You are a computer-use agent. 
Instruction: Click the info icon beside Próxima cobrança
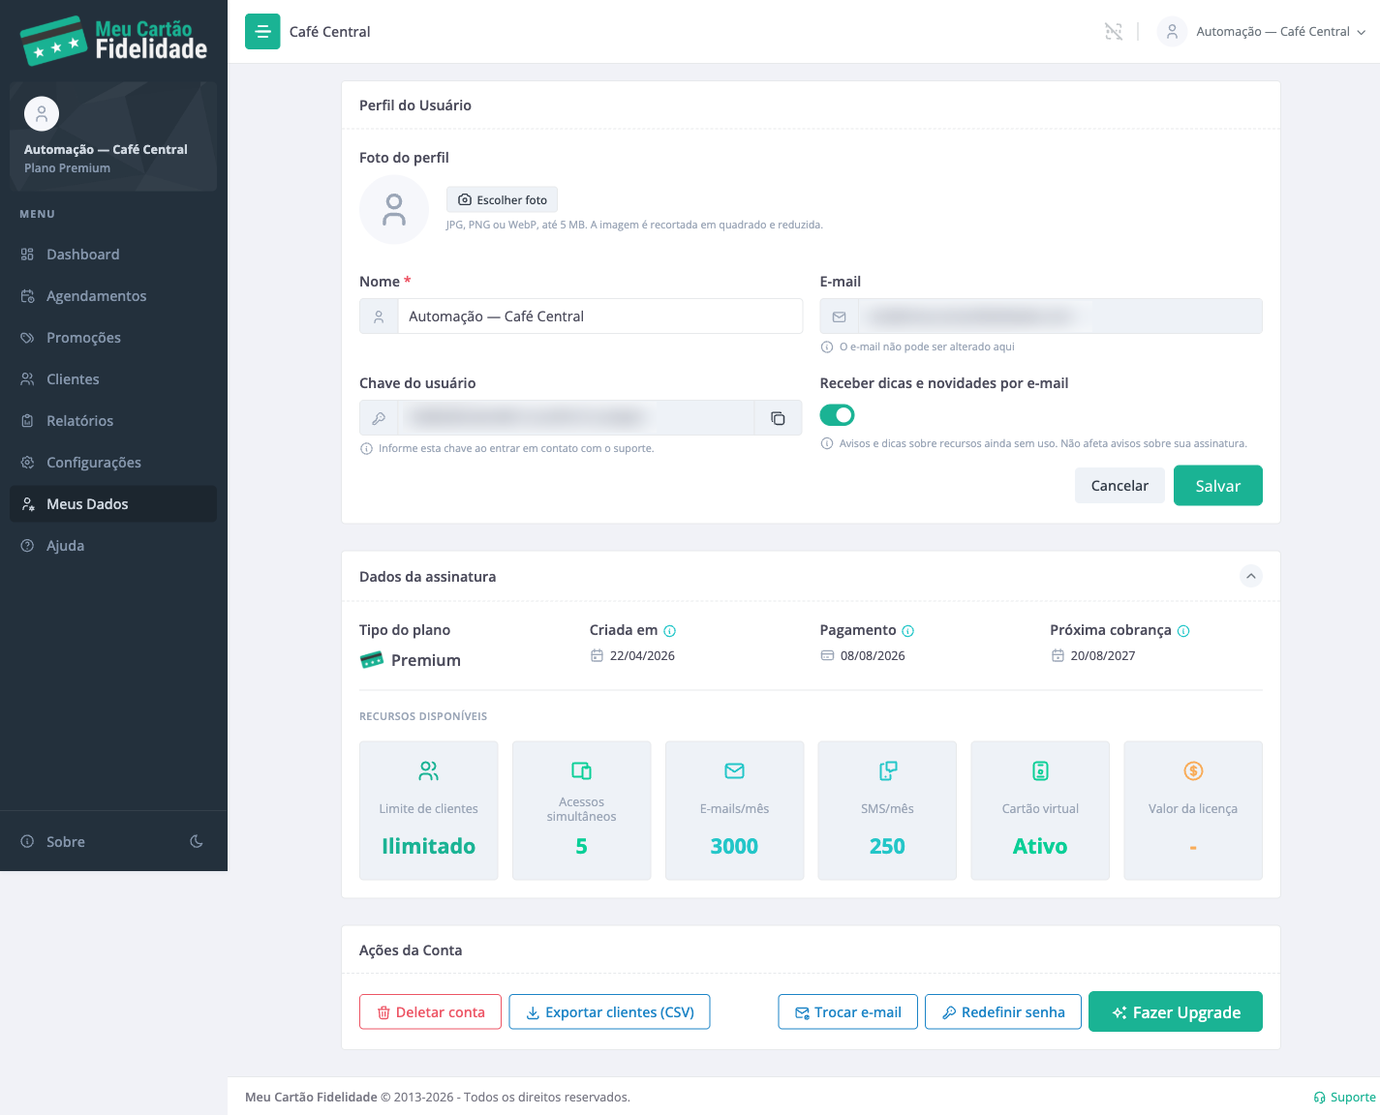[1183, 631]
